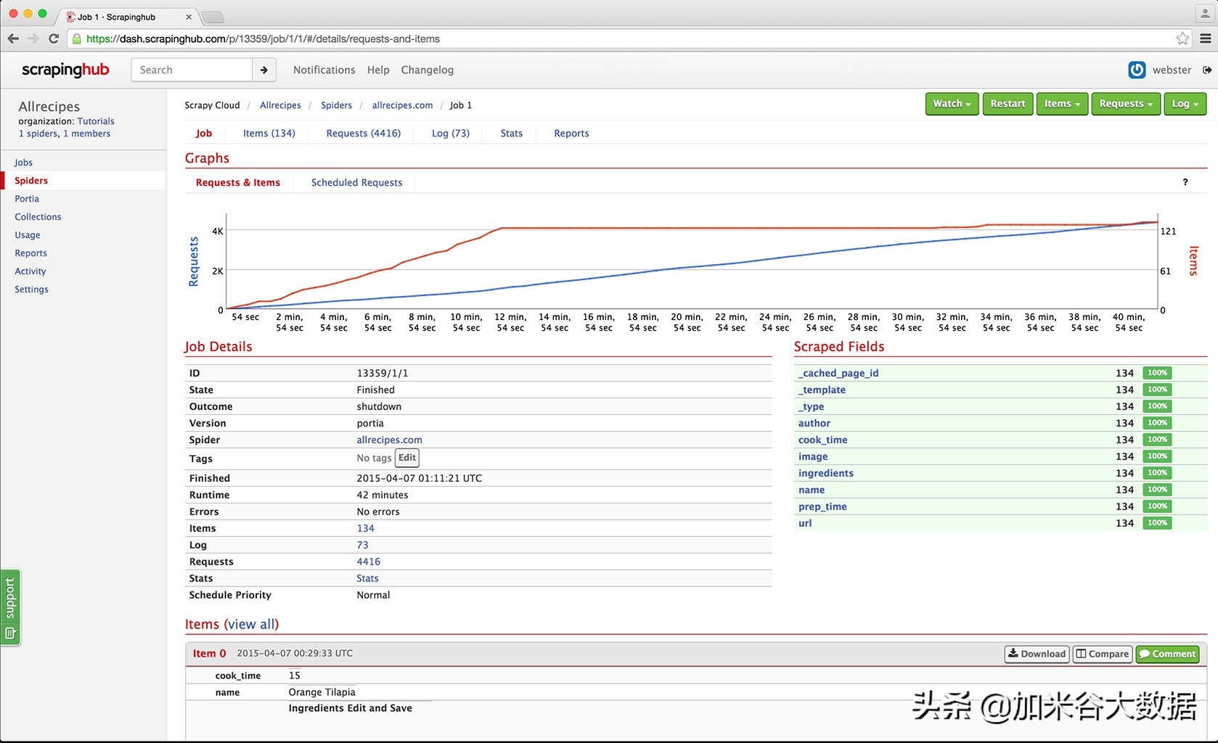This screenshot has width=1218, height=743.
Task: Open Reports in the sidebar
Action: (30, 253)
